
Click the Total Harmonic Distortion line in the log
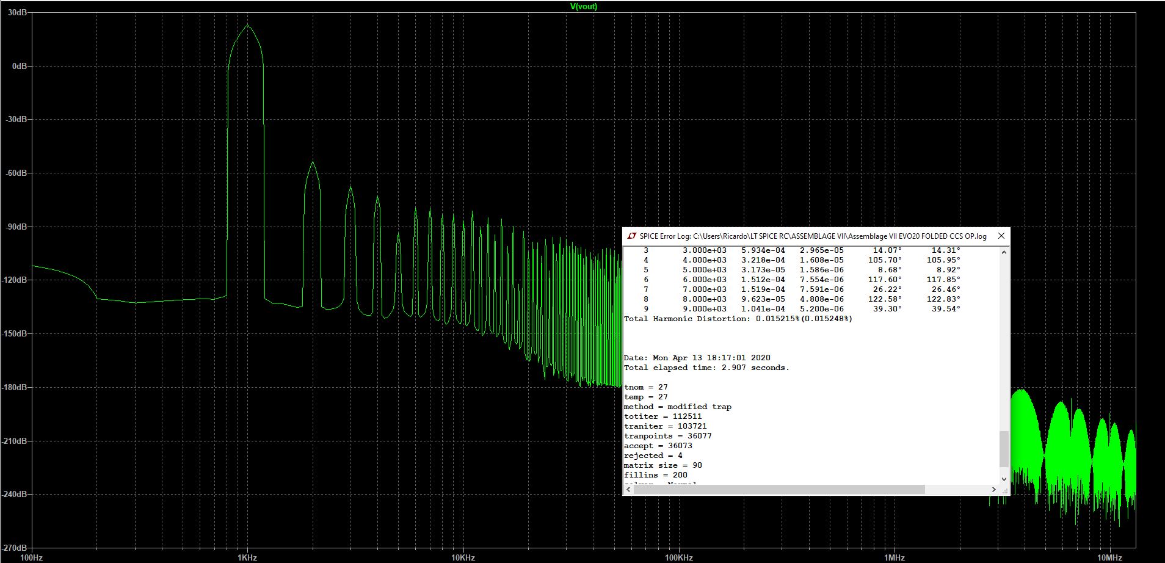click(x=738, y=319)
